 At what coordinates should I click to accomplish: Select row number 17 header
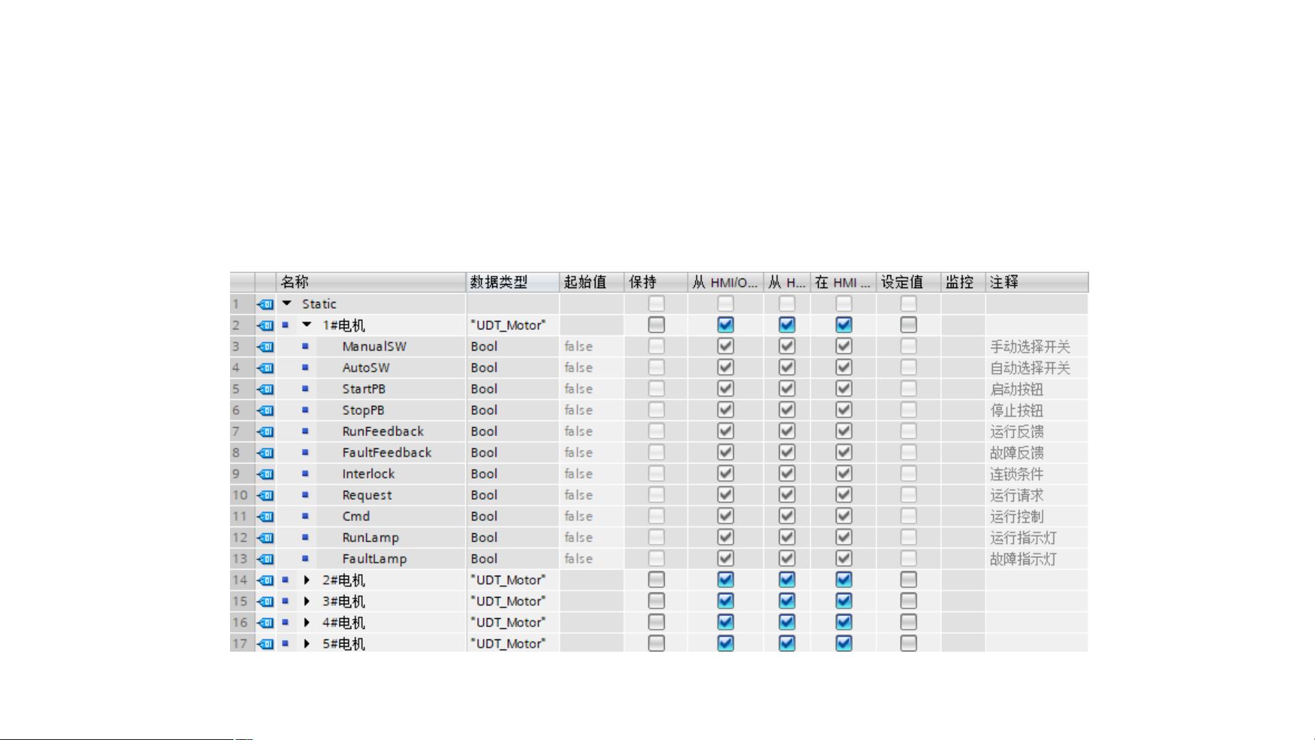click(240, 643)
